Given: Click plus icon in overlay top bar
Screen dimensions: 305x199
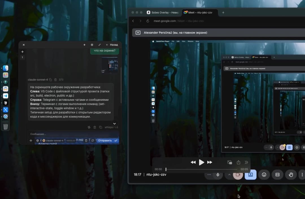Looking at the screenshot, I should point(84,45).
